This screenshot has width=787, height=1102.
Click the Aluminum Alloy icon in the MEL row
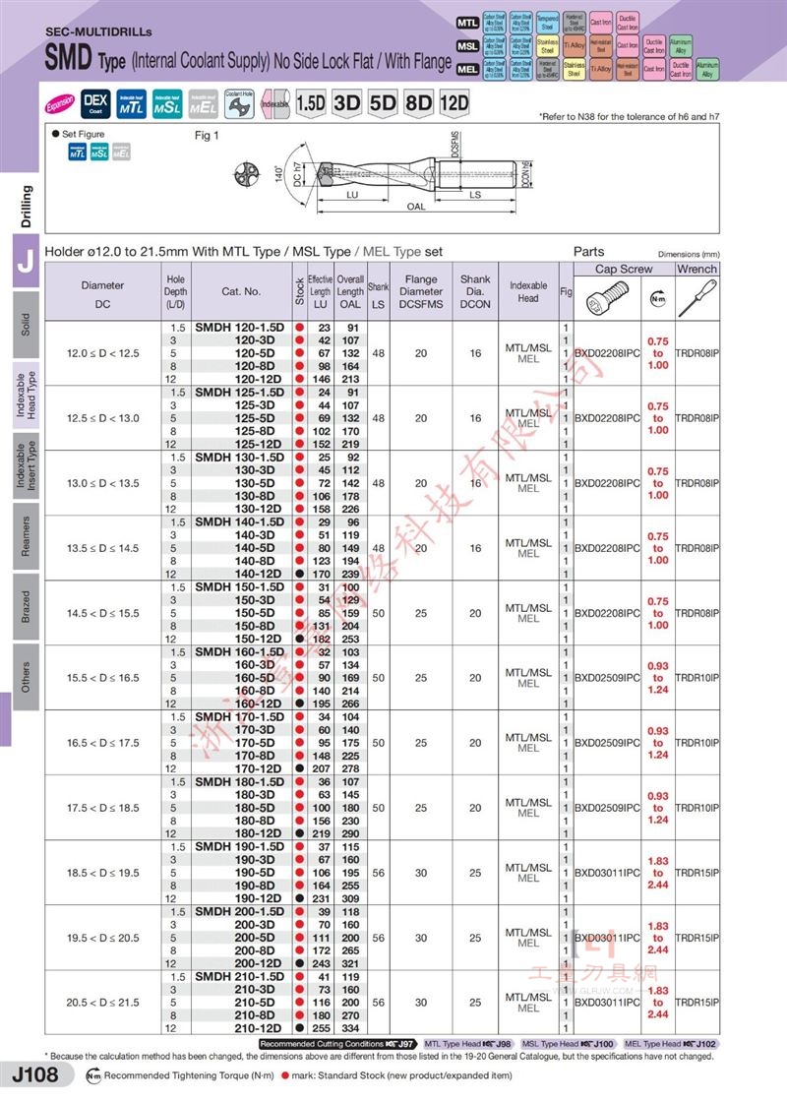(707, 70)
